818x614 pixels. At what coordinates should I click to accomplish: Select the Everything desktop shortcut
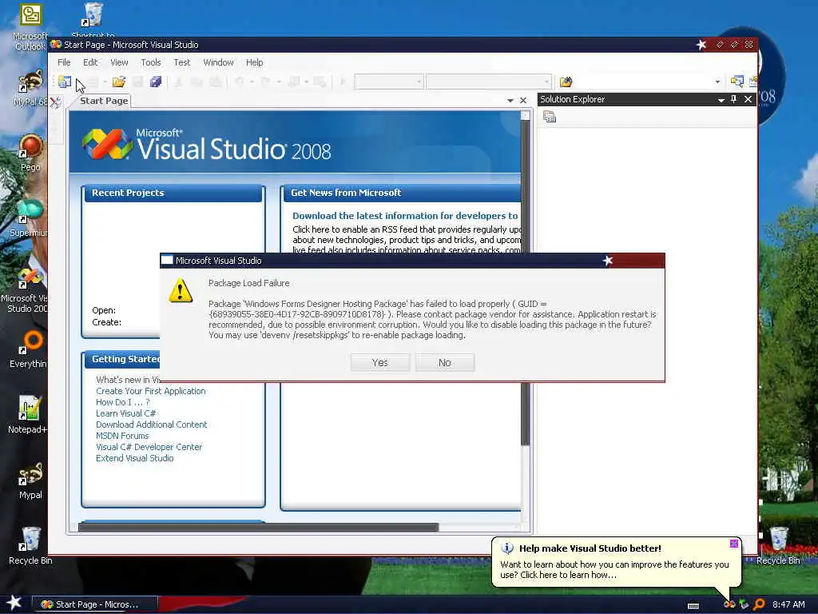29,349
